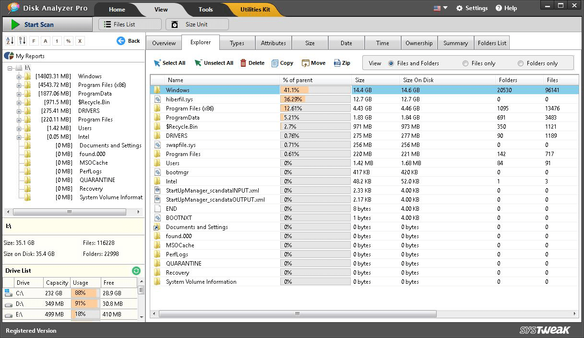584x338 pixels.
Task: Click the Unselect All cursor icon
Action: coord(198,63)
